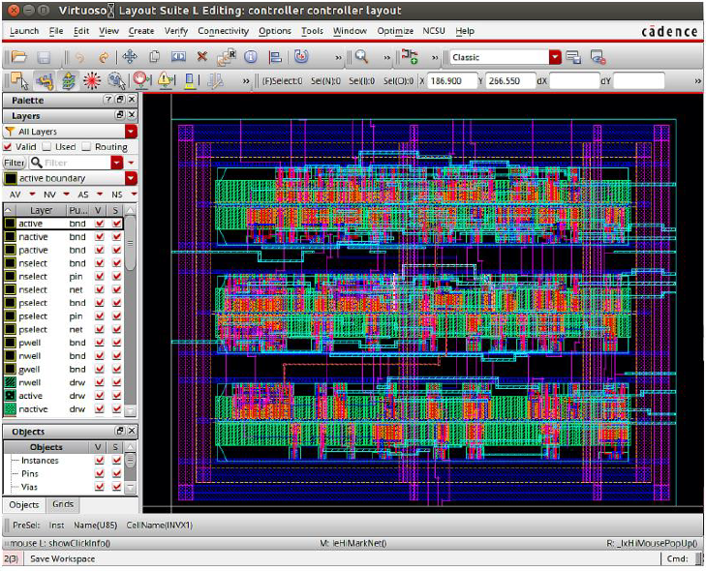Select the Move tool icon
Viewport: 706px width, 571px height.
130,57
